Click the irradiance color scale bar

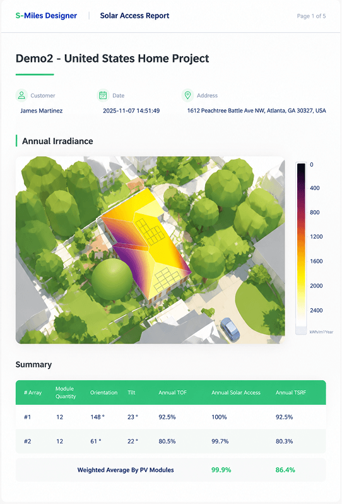[301, 248]
